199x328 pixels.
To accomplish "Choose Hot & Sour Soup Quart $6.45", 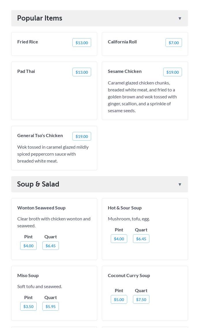I will tap(141, 239).
